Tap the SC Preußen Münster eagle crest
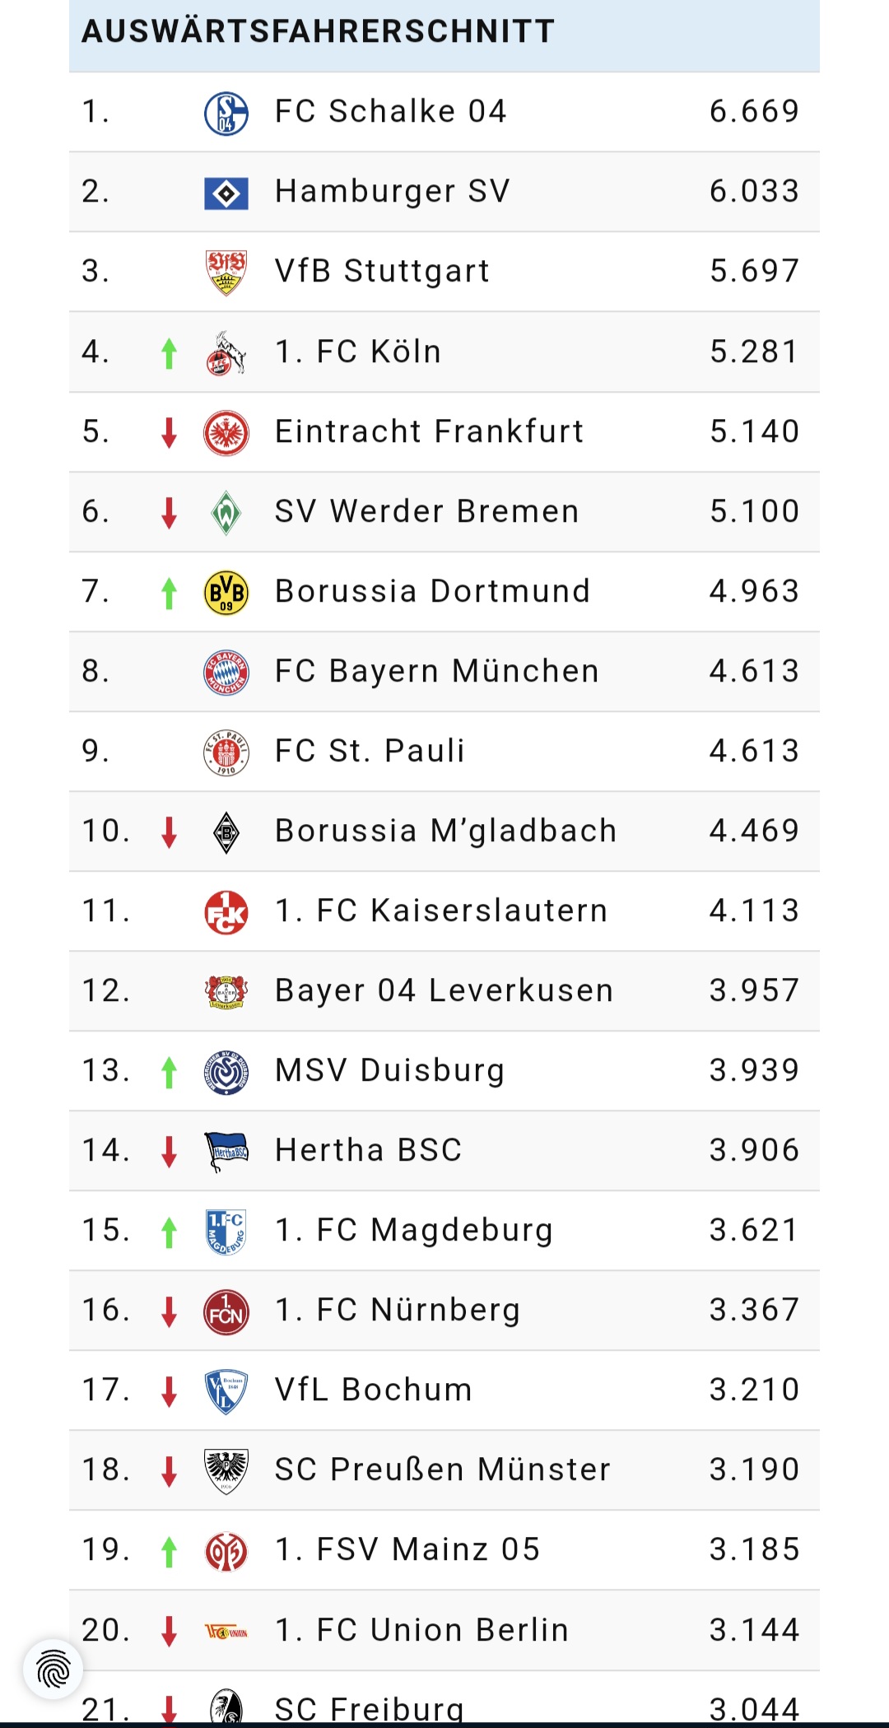Screen dimensions: 889x1728 coord(226,1471)
